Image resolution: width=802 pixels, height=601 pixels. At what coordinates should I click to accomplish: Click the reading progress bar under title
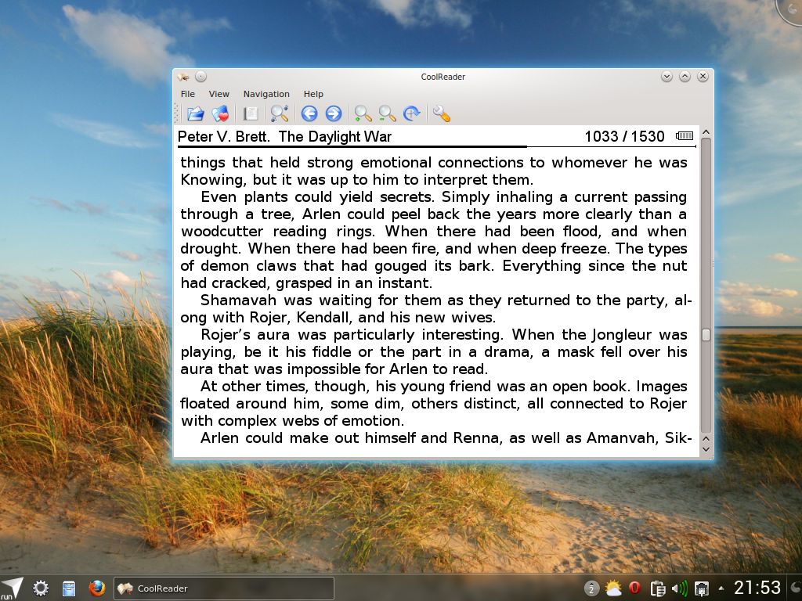437,147
